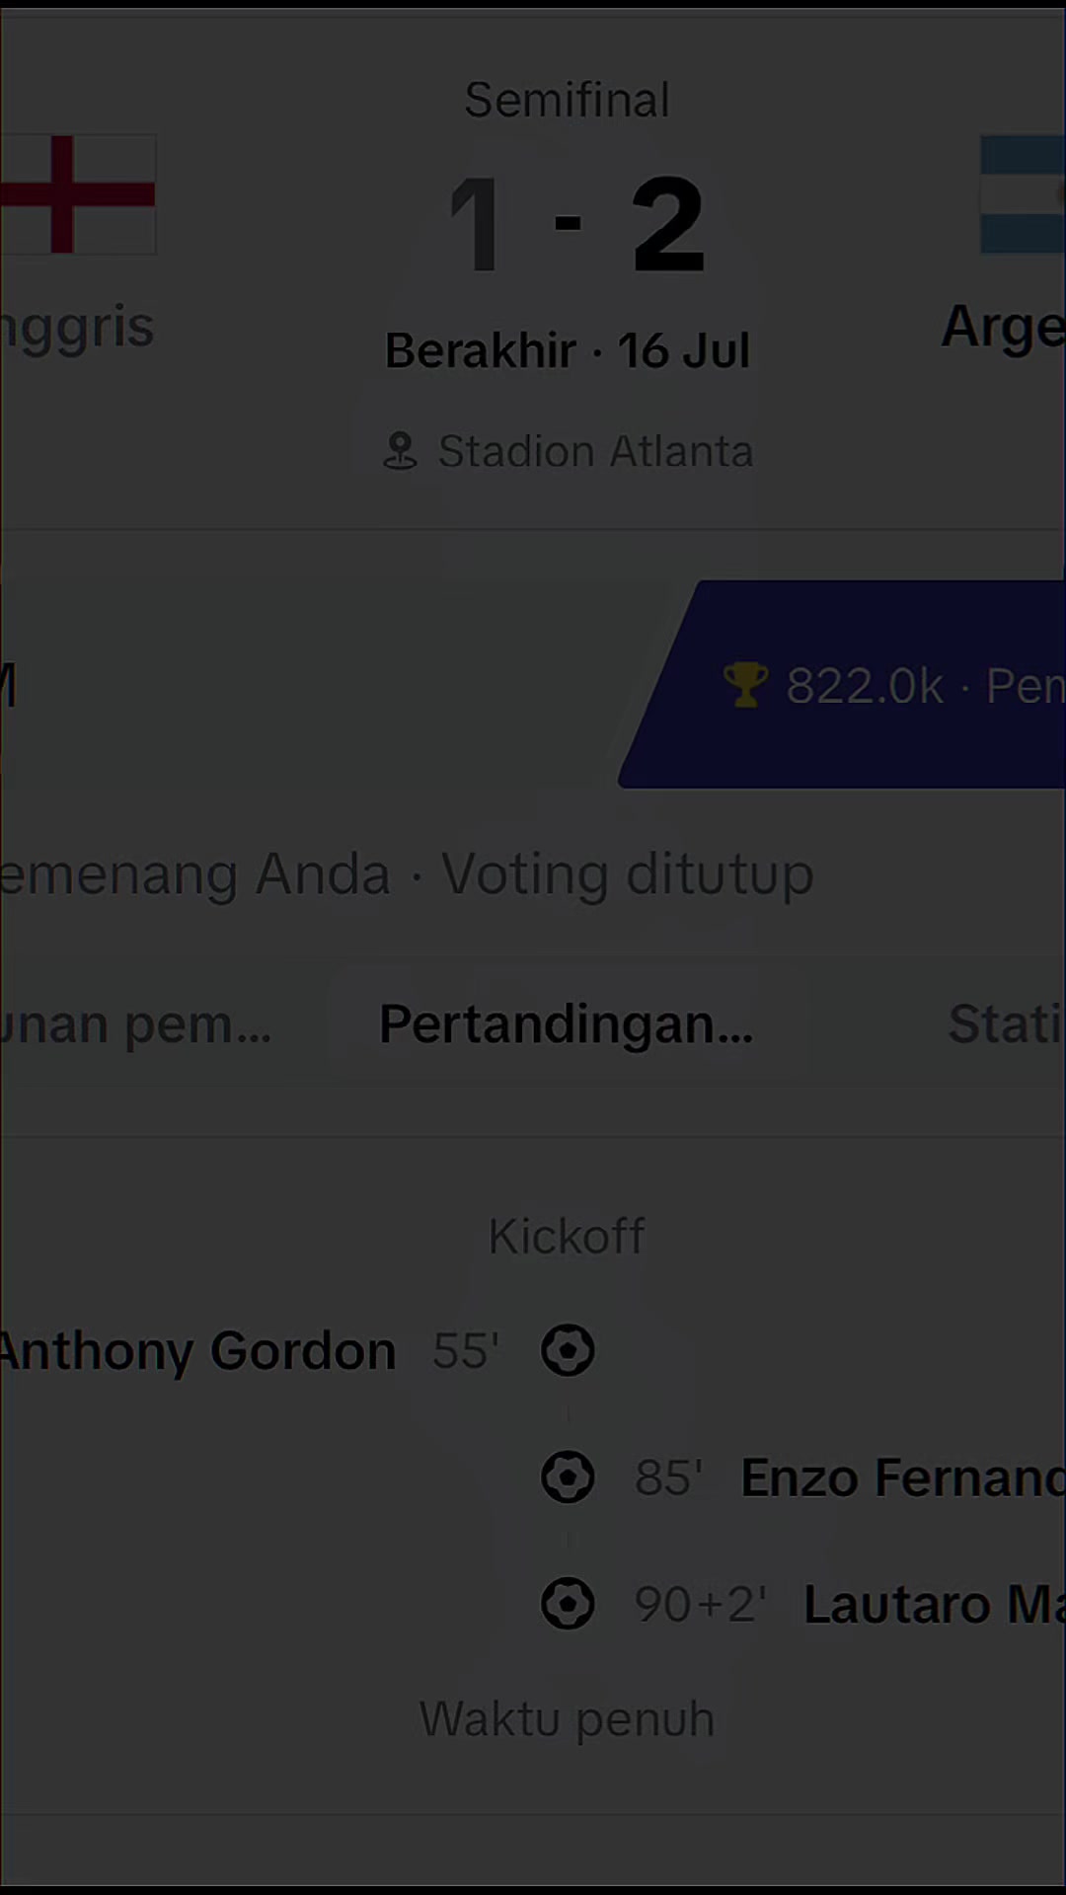Tap the England flag icon
Viewport: 1066px width, 1895px height.
(78, 194)
